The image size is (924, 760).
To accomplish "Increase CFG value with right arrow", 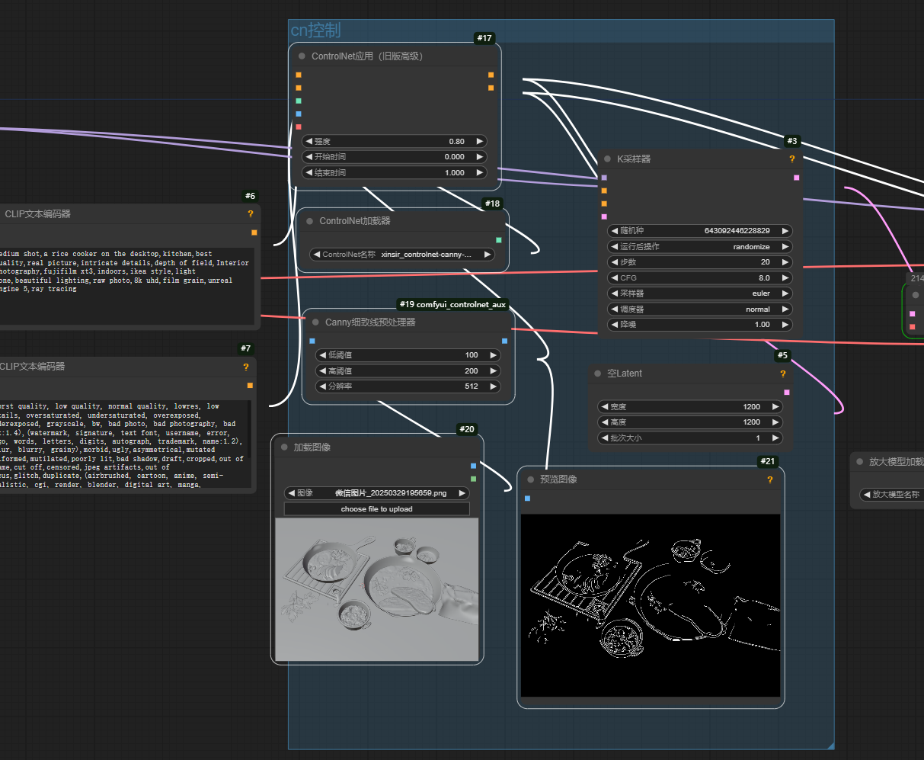I will click(785, 278).
